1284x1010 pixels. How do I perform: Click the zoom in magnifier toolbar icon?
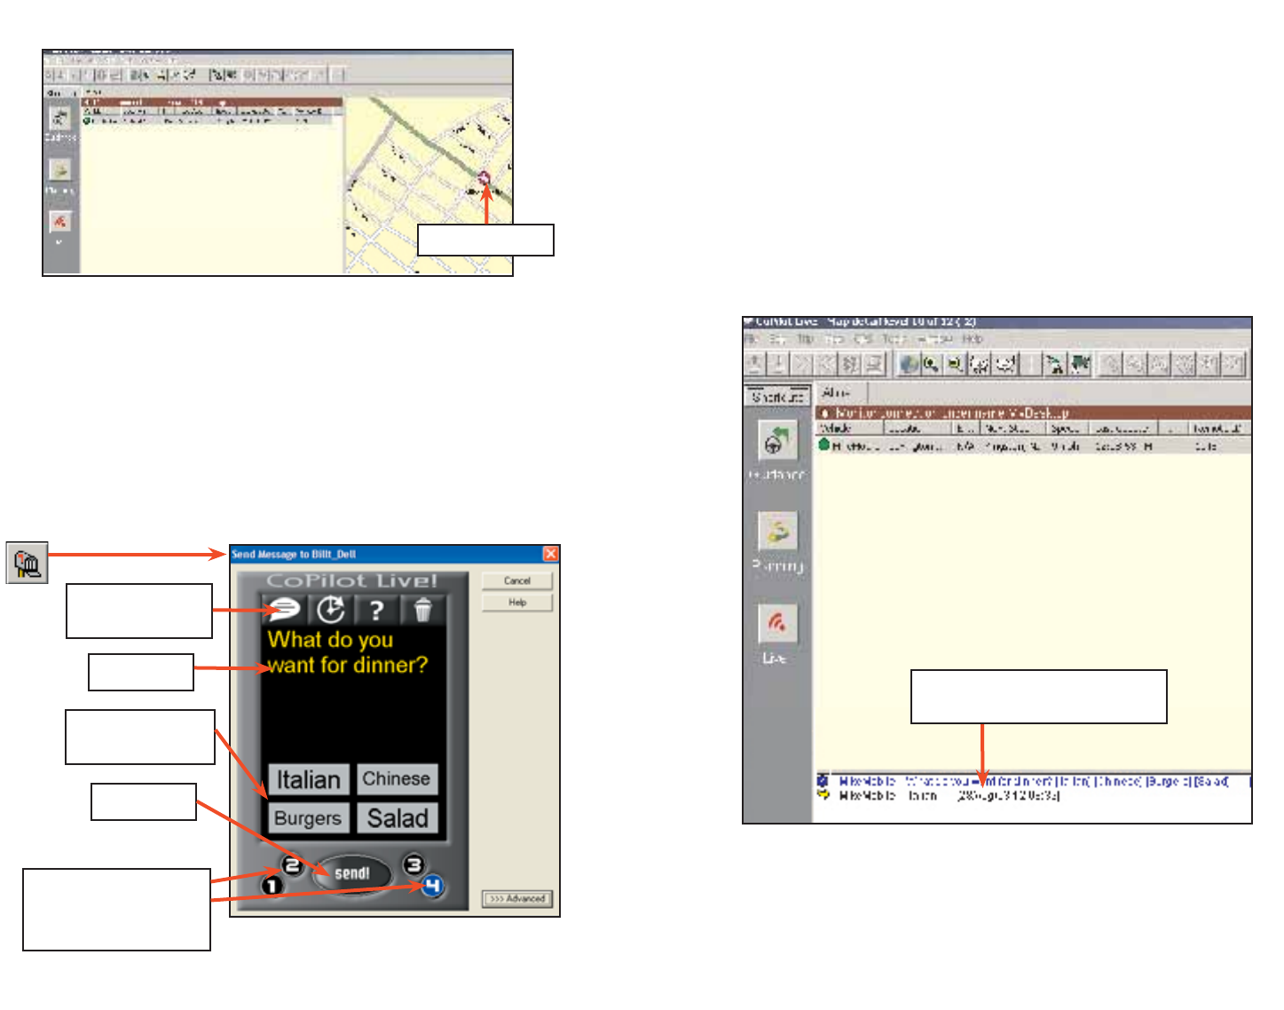coord(931,364)
